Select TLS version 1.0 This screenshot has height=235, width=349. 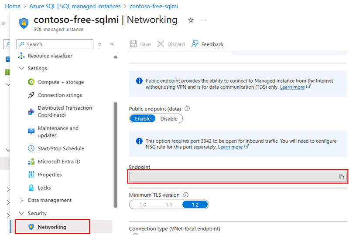pyautogui.click(x=143, y=205)
